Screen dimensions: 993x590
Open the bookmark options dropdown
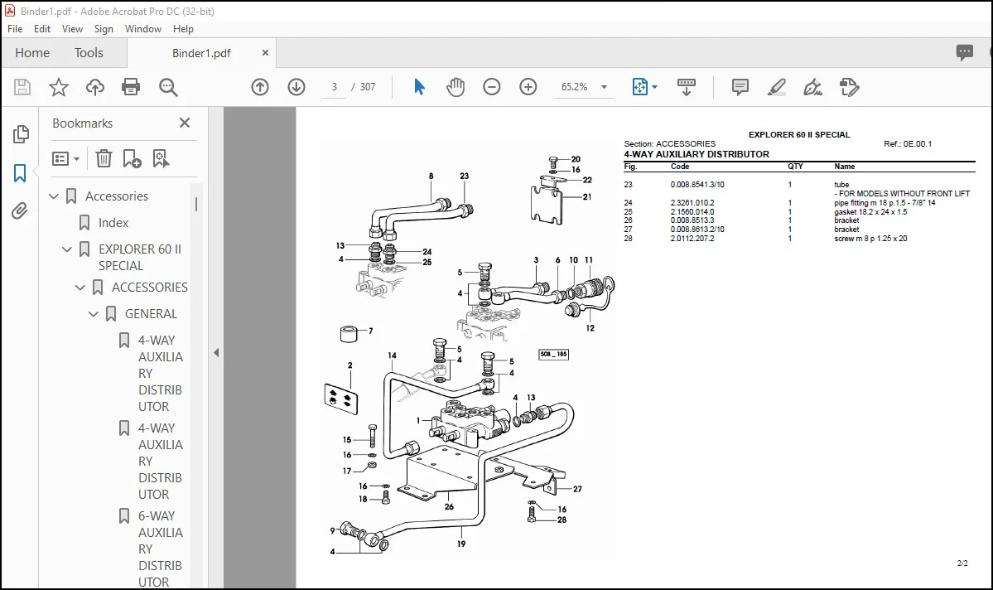[x=66, y=158]
